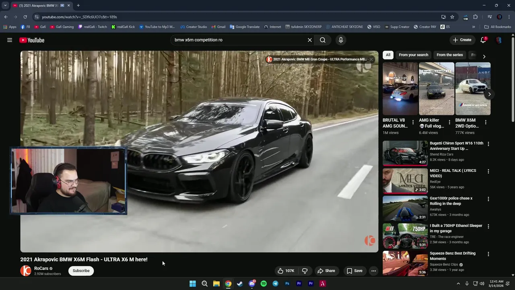
Task: Open the RoCars channel avatar
Action: pyautogui.click(x=26, y=271)
